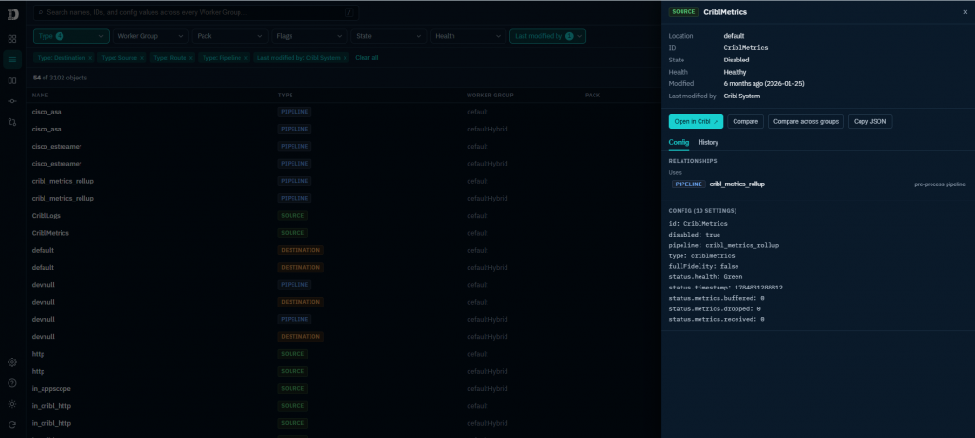Remove Last modified by: Cribl System chip
Screen dimensions: 975x438
346,58
